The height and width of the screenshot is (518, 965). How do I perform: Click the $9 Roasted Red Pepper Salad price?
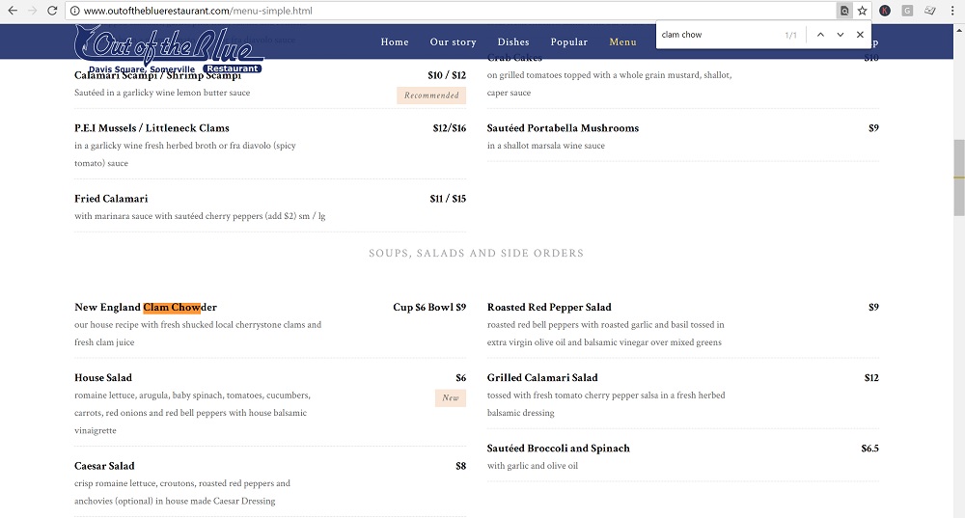(x=873, y=307)
